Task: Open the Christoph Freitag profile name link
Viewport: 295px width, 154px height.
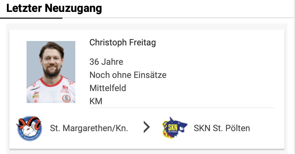Action: point(122,42)
